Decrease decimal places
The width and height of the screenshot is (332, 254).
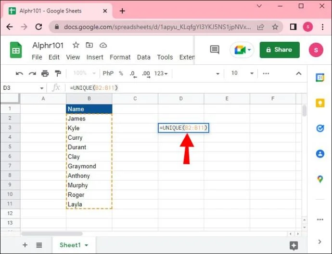click(x=133, y=74)
